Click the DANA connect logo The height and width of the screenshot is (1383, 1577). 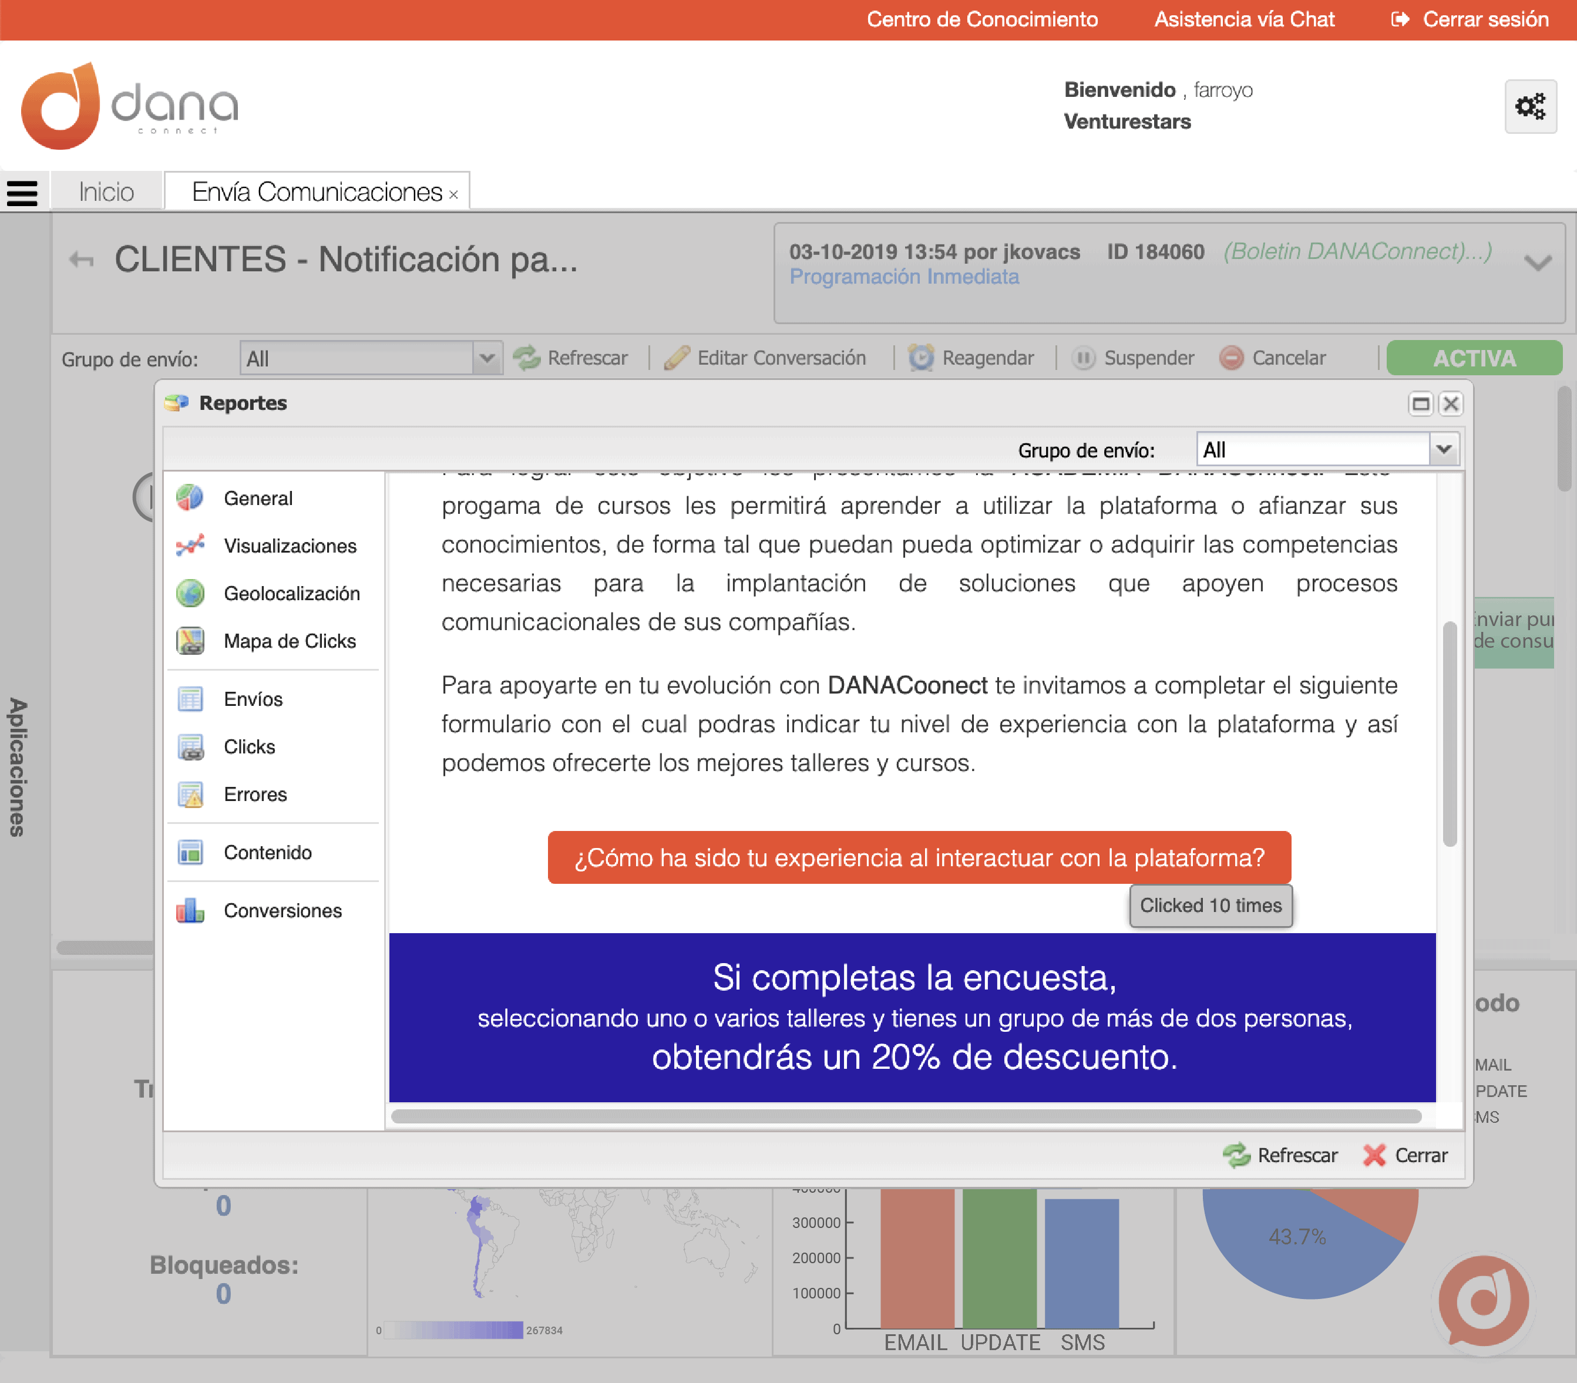click(130, 106)
